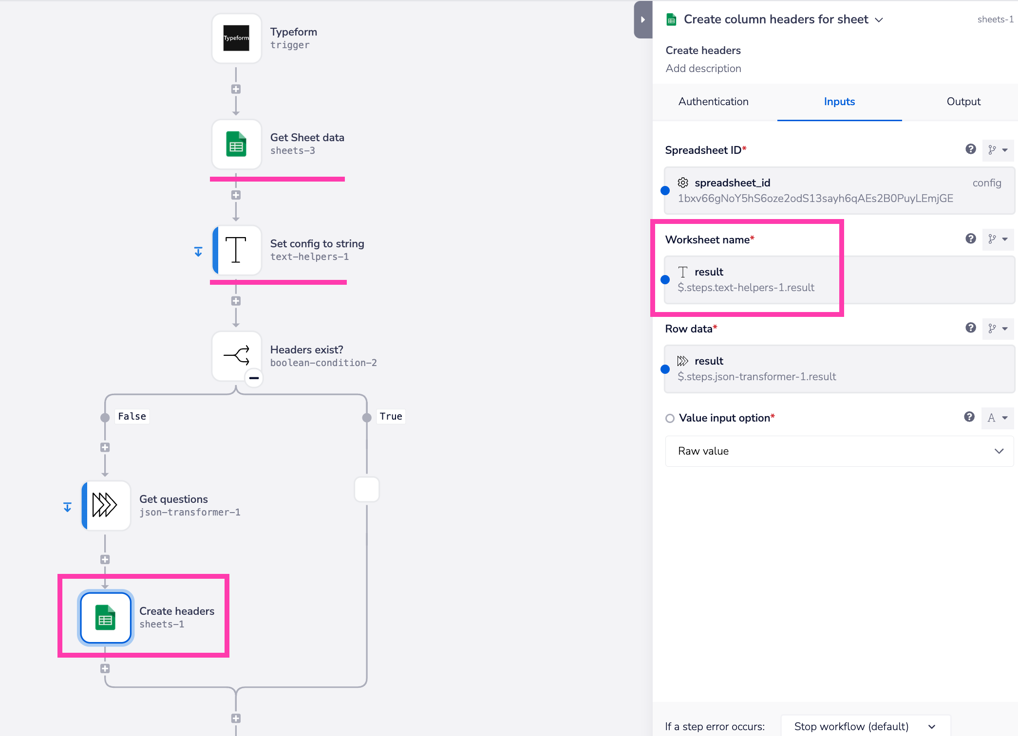
Task: Open the Raw value dropdown
Action: 838,451
